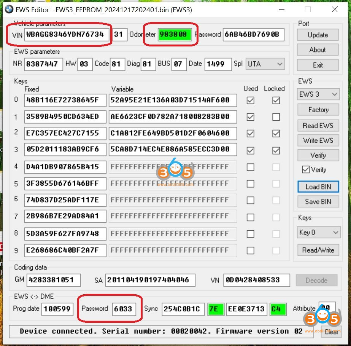Toggle Used checkbox for key 0

(x=250, y=100)
